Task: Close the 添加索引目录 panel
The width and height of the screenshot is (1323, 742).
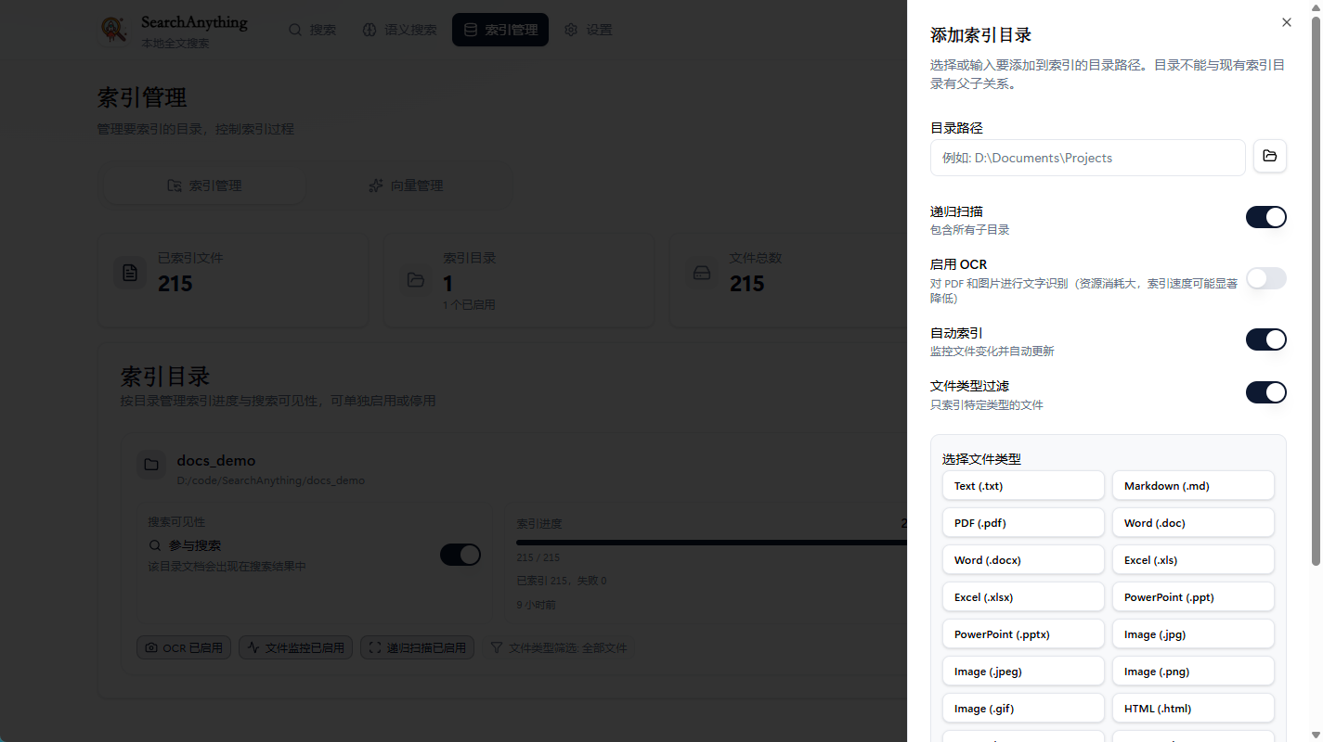Action: [1286, 22]
